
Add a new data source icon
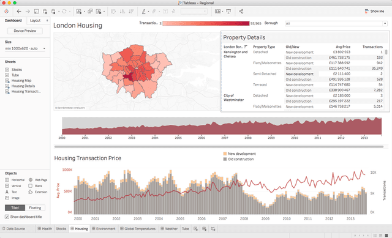[x=45, y=11]
